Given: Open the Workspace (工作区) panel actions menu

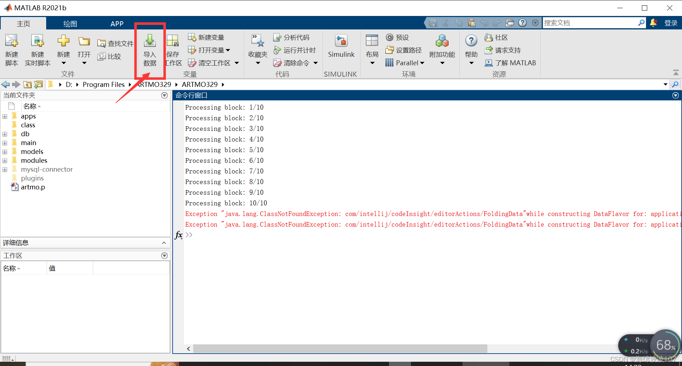Looking at the screenshot, I should click(164, 256).
